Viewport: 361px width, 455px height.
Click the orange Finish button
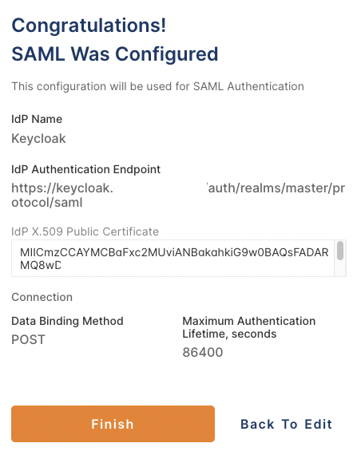pyautogui.click(x=113, y=424)
